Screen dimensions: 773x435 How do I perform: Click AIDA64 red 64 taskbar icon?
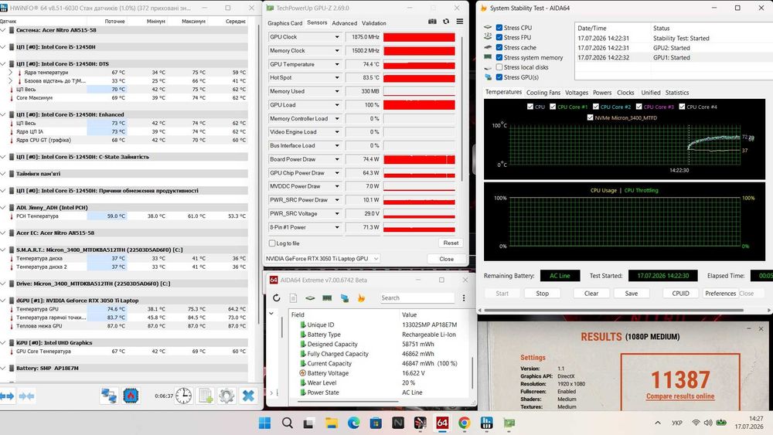(x=442, y=423)
